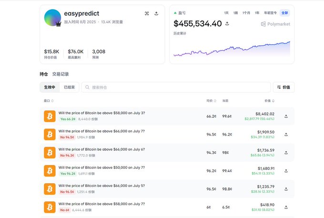Click the $76.0K 最高赢利 stat
The image size is (324, 218).
76,54
